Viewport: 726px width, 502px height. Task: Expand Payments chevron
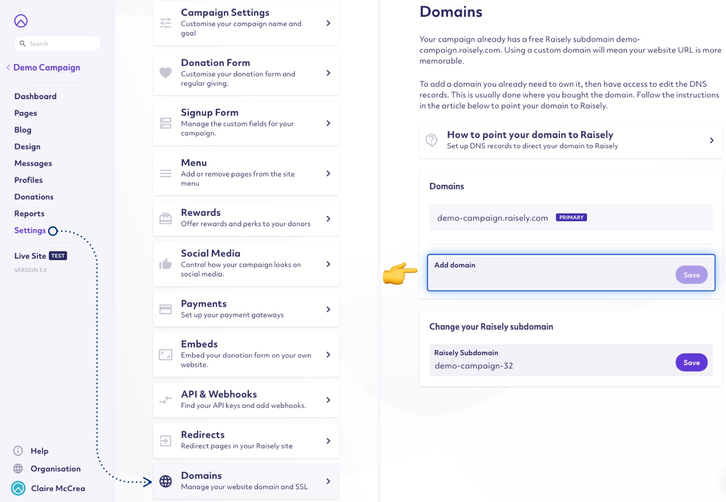[x=328, y=310]
